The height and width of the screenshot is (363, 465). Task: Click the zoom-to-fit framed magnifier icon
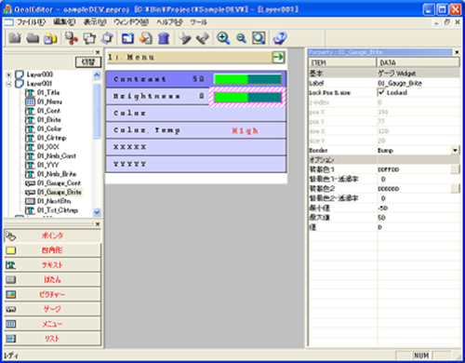pos(259,38)
